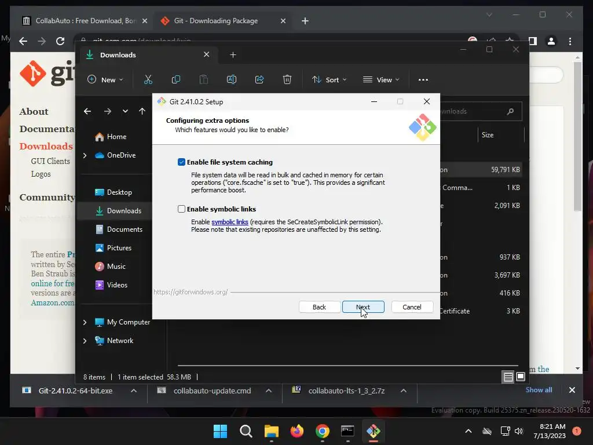593x445 pixels.
Task: Click the Explorer search icon
Action: click(511, 111)
